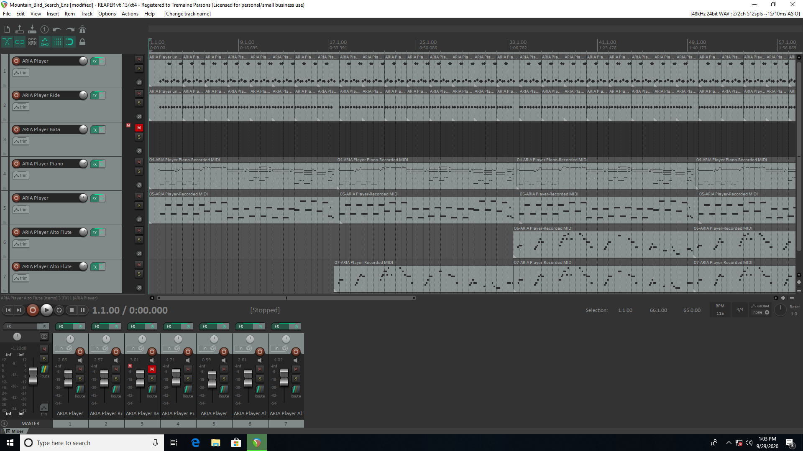The height and width of the screenshot is (451, 803).
Task: Click the transport record button
Action: pyautogui.click(x=33, y=310)
